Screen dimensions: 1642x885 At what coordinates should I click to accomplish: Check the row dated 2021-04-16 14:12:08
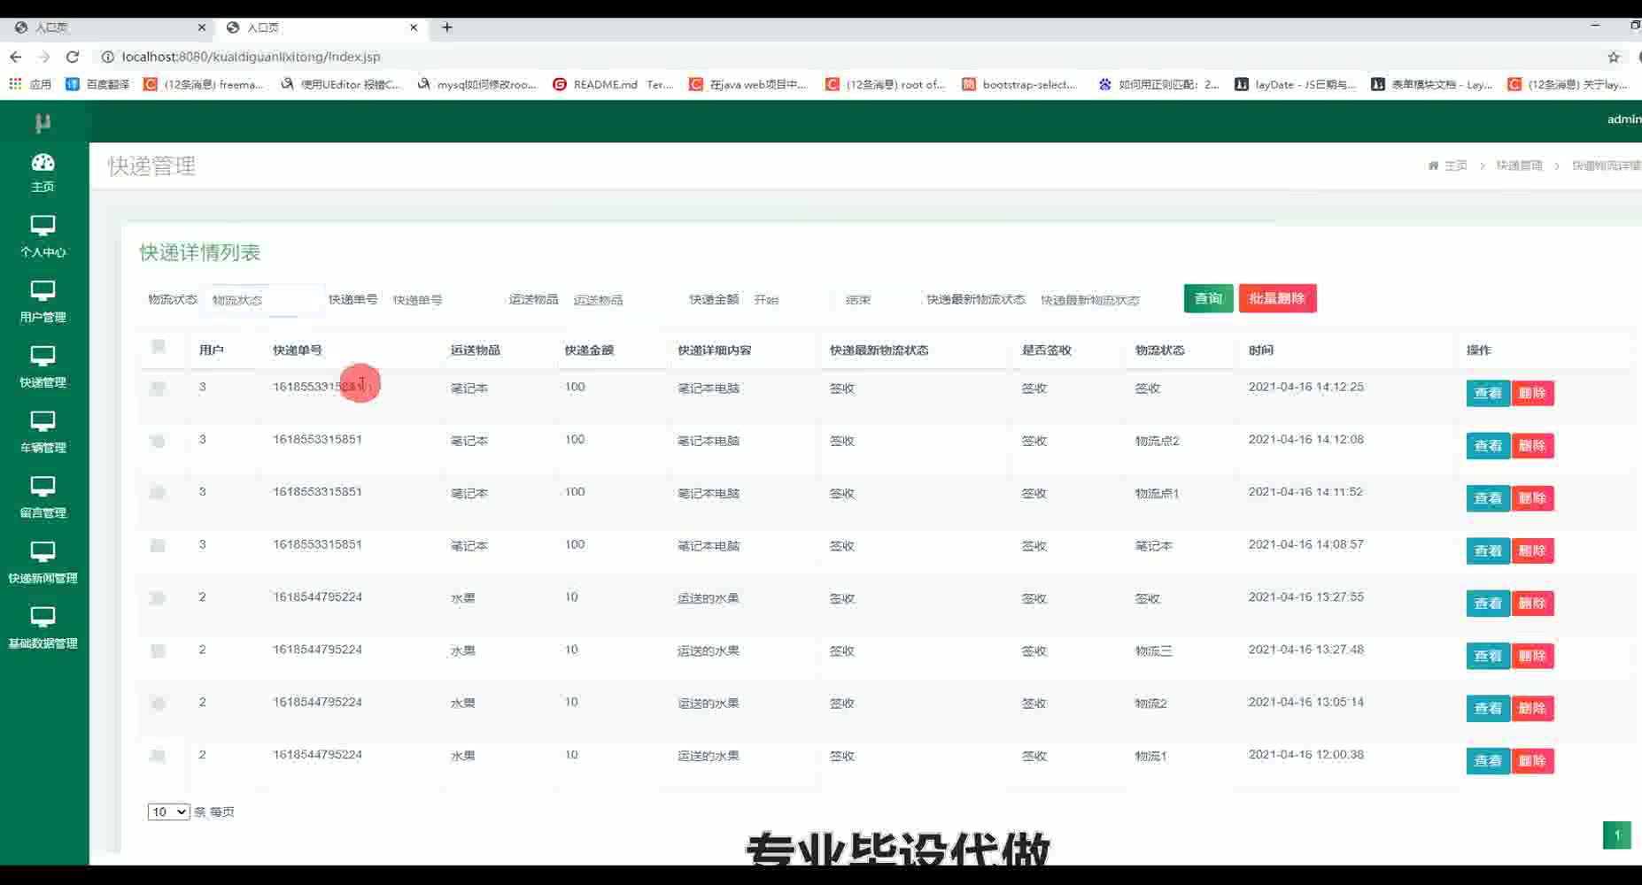coord(158,441)
